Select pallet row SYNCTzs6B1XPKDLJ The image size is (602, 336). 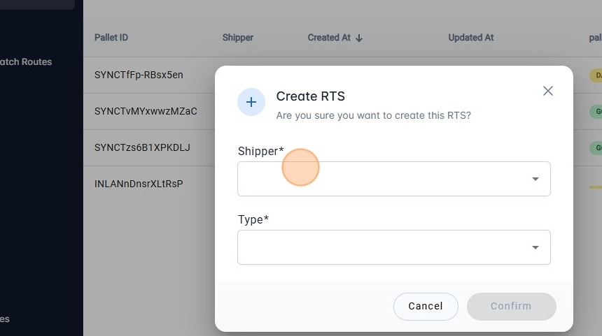pyautogui.click(x=142, y=147)
